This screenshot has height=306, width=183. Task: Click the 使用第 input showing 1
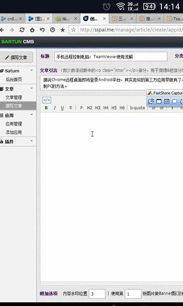coord(133,293)
